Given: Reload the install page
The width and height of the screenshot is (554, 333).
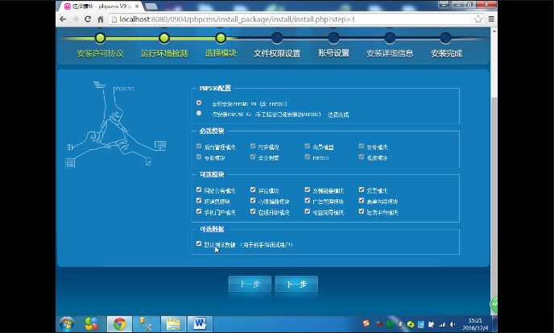Looking at the screenshot, I should point(88,19).
